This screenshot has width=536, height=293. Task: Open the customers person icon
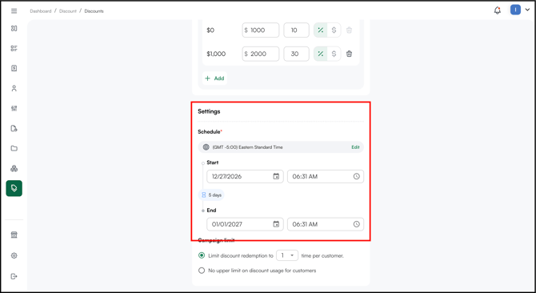[14, 88]
